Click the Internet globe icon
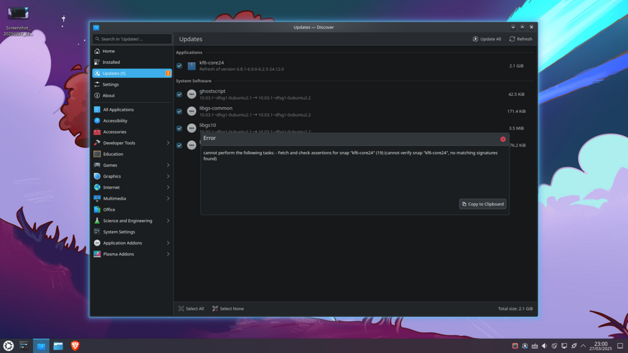This screenshot has width=628, height=353. tap(97, 188)
